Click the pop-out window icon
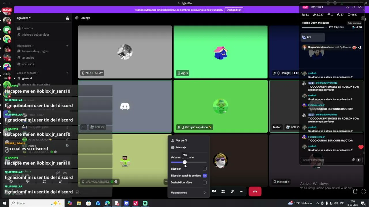The image size is (369, 207). coord(355,191)
